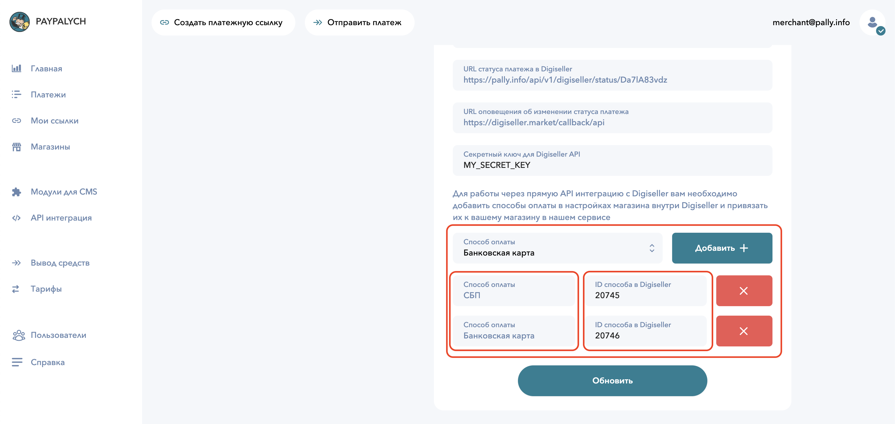Delete the СБП payment method row
The width and height of the screenshot is (895, 424).
(x=744, y=291)
